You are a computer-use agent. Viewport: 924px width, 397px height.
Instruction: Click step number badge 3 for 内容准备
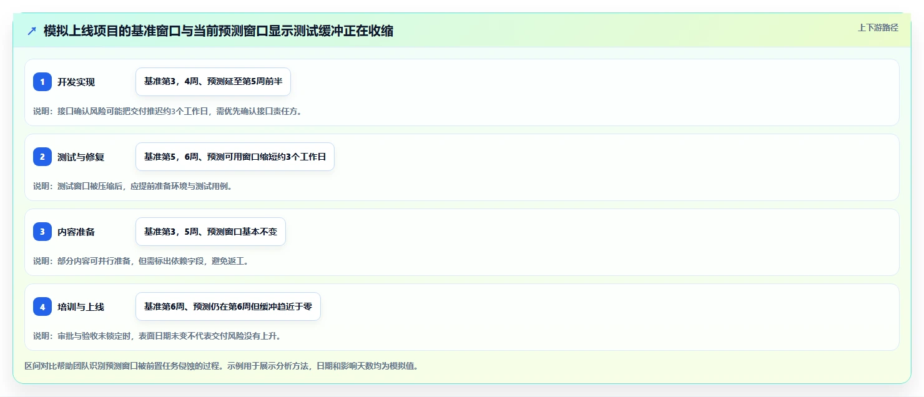pyautogui.click(x=42, y=232)
